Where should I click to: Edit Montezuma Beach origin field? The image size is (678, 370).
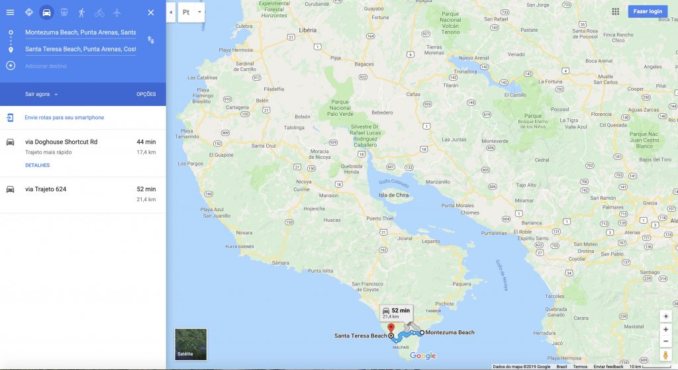point(80,32)
